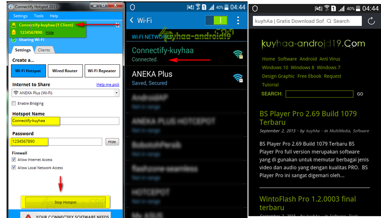Click Hide button beside password field
Viewport: 381px width, 218px height.
[x=112, y=142]
